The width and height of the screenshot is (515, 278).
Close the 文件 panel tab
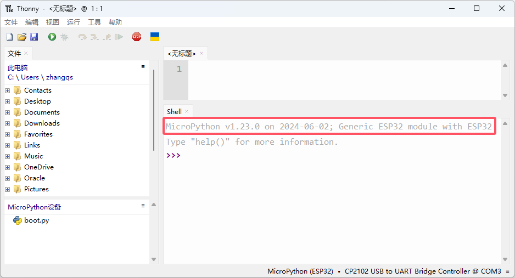(x=26, y=53)
